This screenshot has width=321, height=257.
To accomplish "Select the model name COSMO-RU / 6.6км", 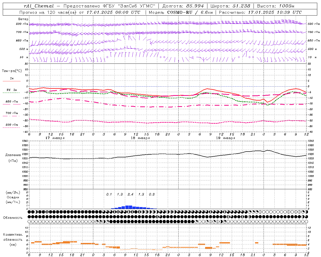I will tap(190, 12).
